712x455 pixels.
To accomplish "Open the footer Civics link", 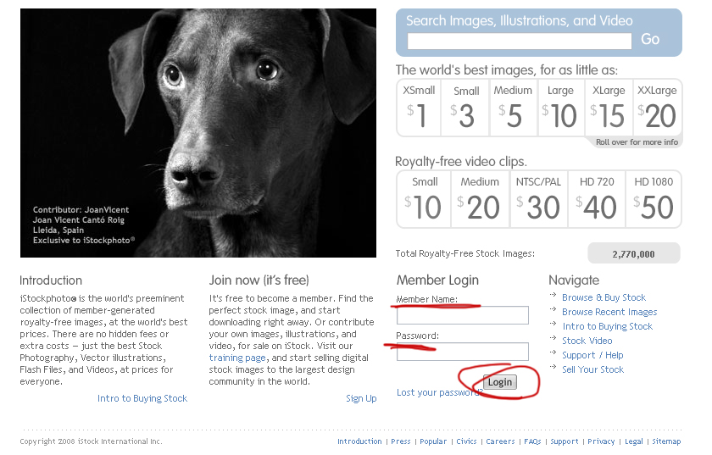I will click(x=466, y=441).
